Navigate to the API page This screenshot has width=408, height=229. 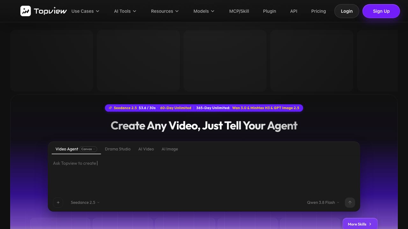pyautogui.click(x=294, y=11)
